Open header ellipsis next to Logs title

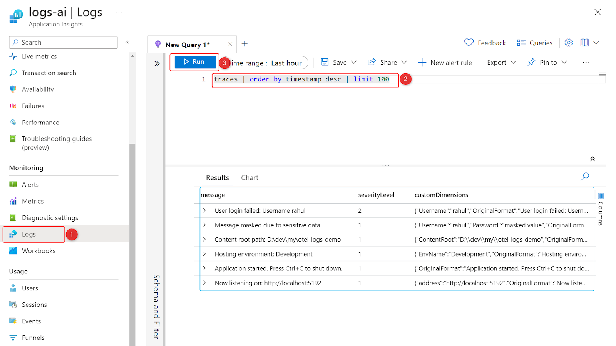pyautogui.click(x=119, y=12)
